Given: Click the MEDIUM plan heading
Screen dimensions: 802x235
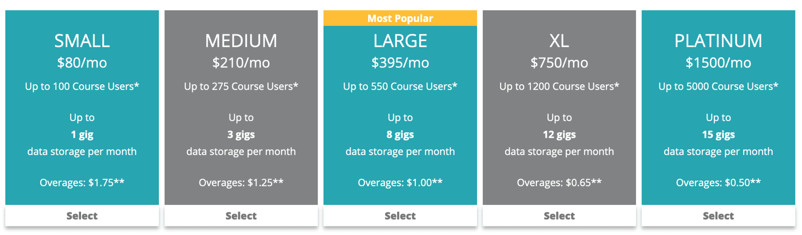Looking at the screenshot, I should 241,40.
